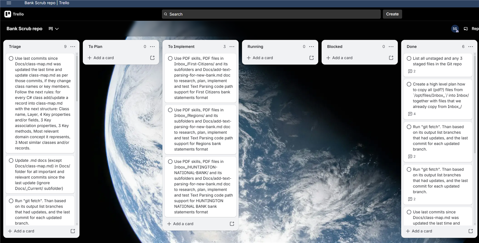479x243 pixels.
Task: Open the hamburger menu icon
Action: click(9, 3)
